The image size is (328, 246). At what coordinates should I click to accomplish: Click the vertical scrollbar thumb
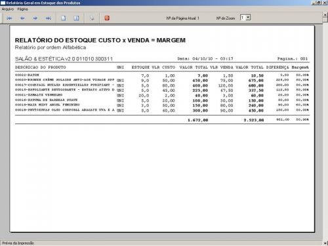coord(325,20)
